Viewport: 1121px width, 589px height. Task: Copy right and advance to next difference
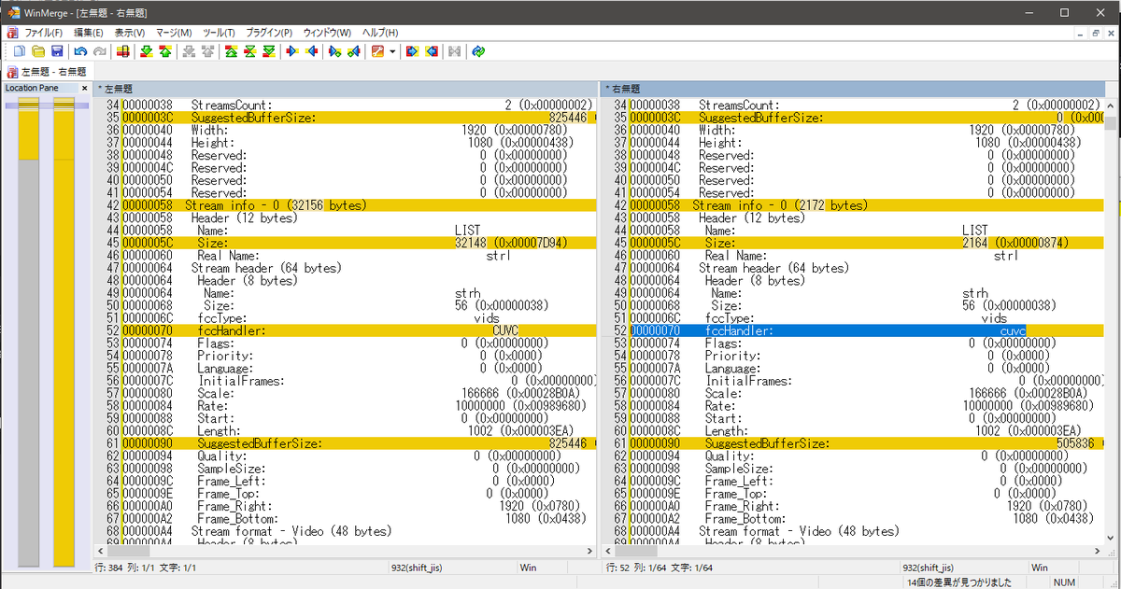[x=334, y=50]
